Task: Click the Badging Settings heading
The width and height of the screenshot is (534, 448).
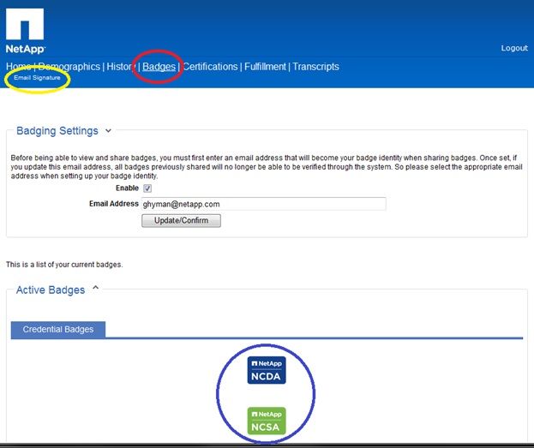Action: coord(57,131)
